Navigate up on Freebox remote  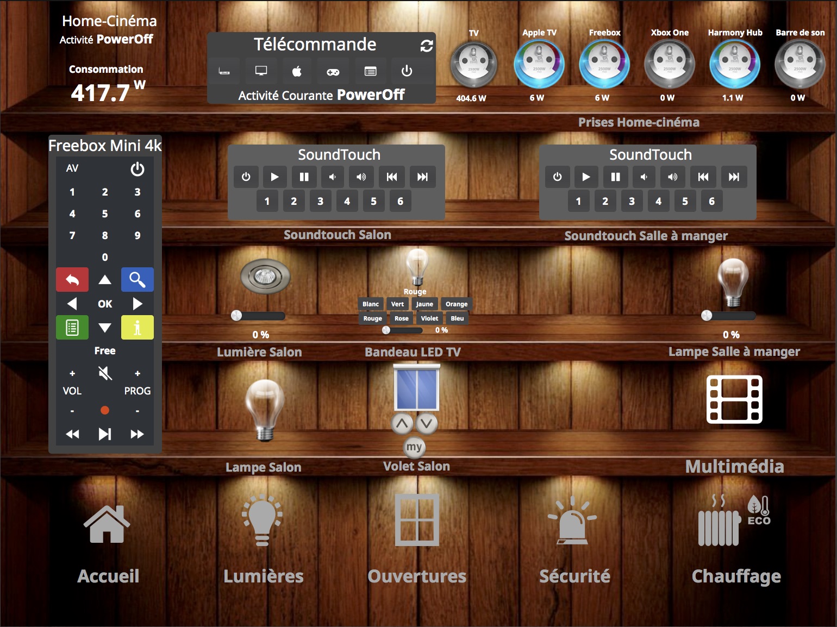point(105,280)
